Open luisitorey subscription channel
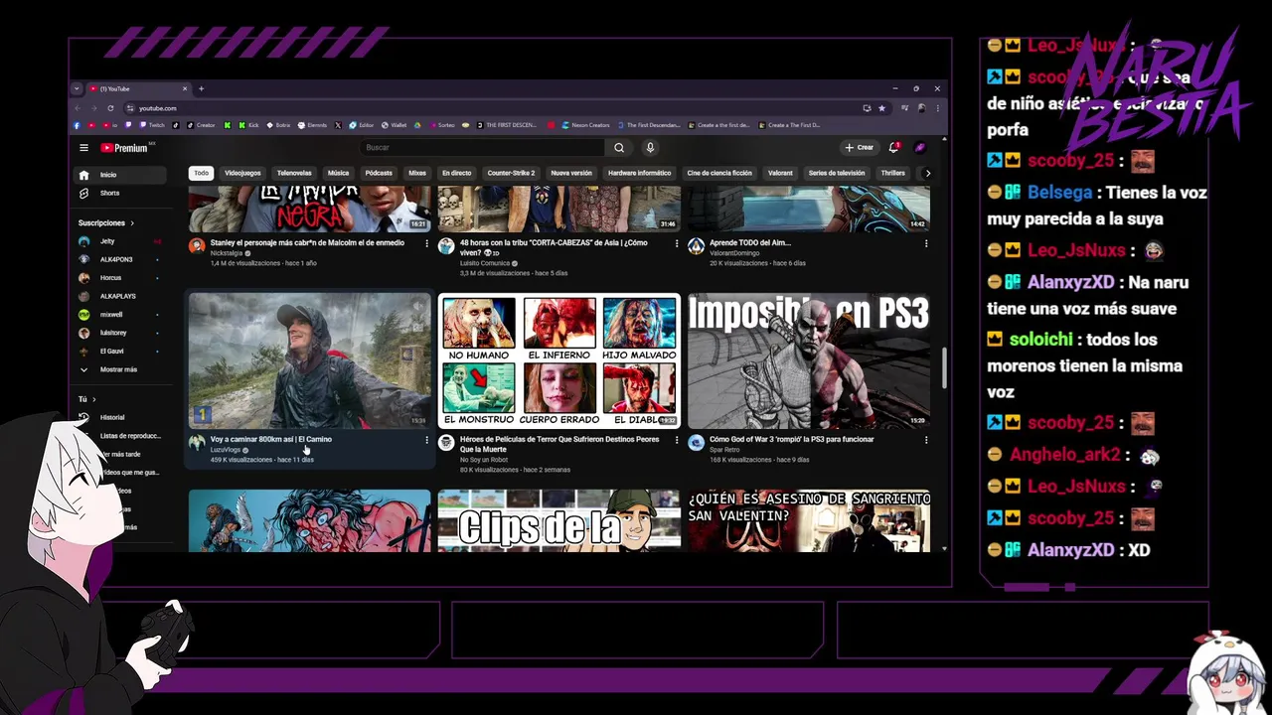This screenshot has height=715, width=1272. pos(121,333)
